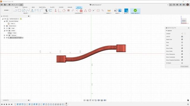Enable the 3D Sketch checkbox
The image size is (190, 106).
pos(182,63)
